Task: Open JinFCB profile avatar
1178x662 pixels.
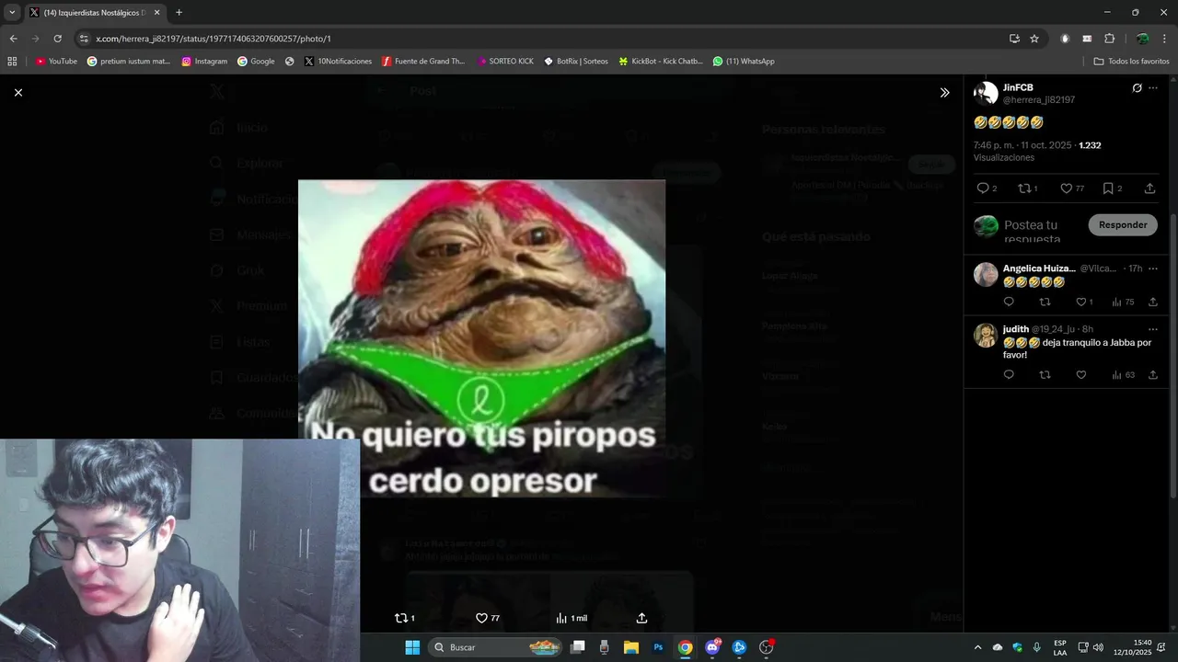Action: (986, 93)
